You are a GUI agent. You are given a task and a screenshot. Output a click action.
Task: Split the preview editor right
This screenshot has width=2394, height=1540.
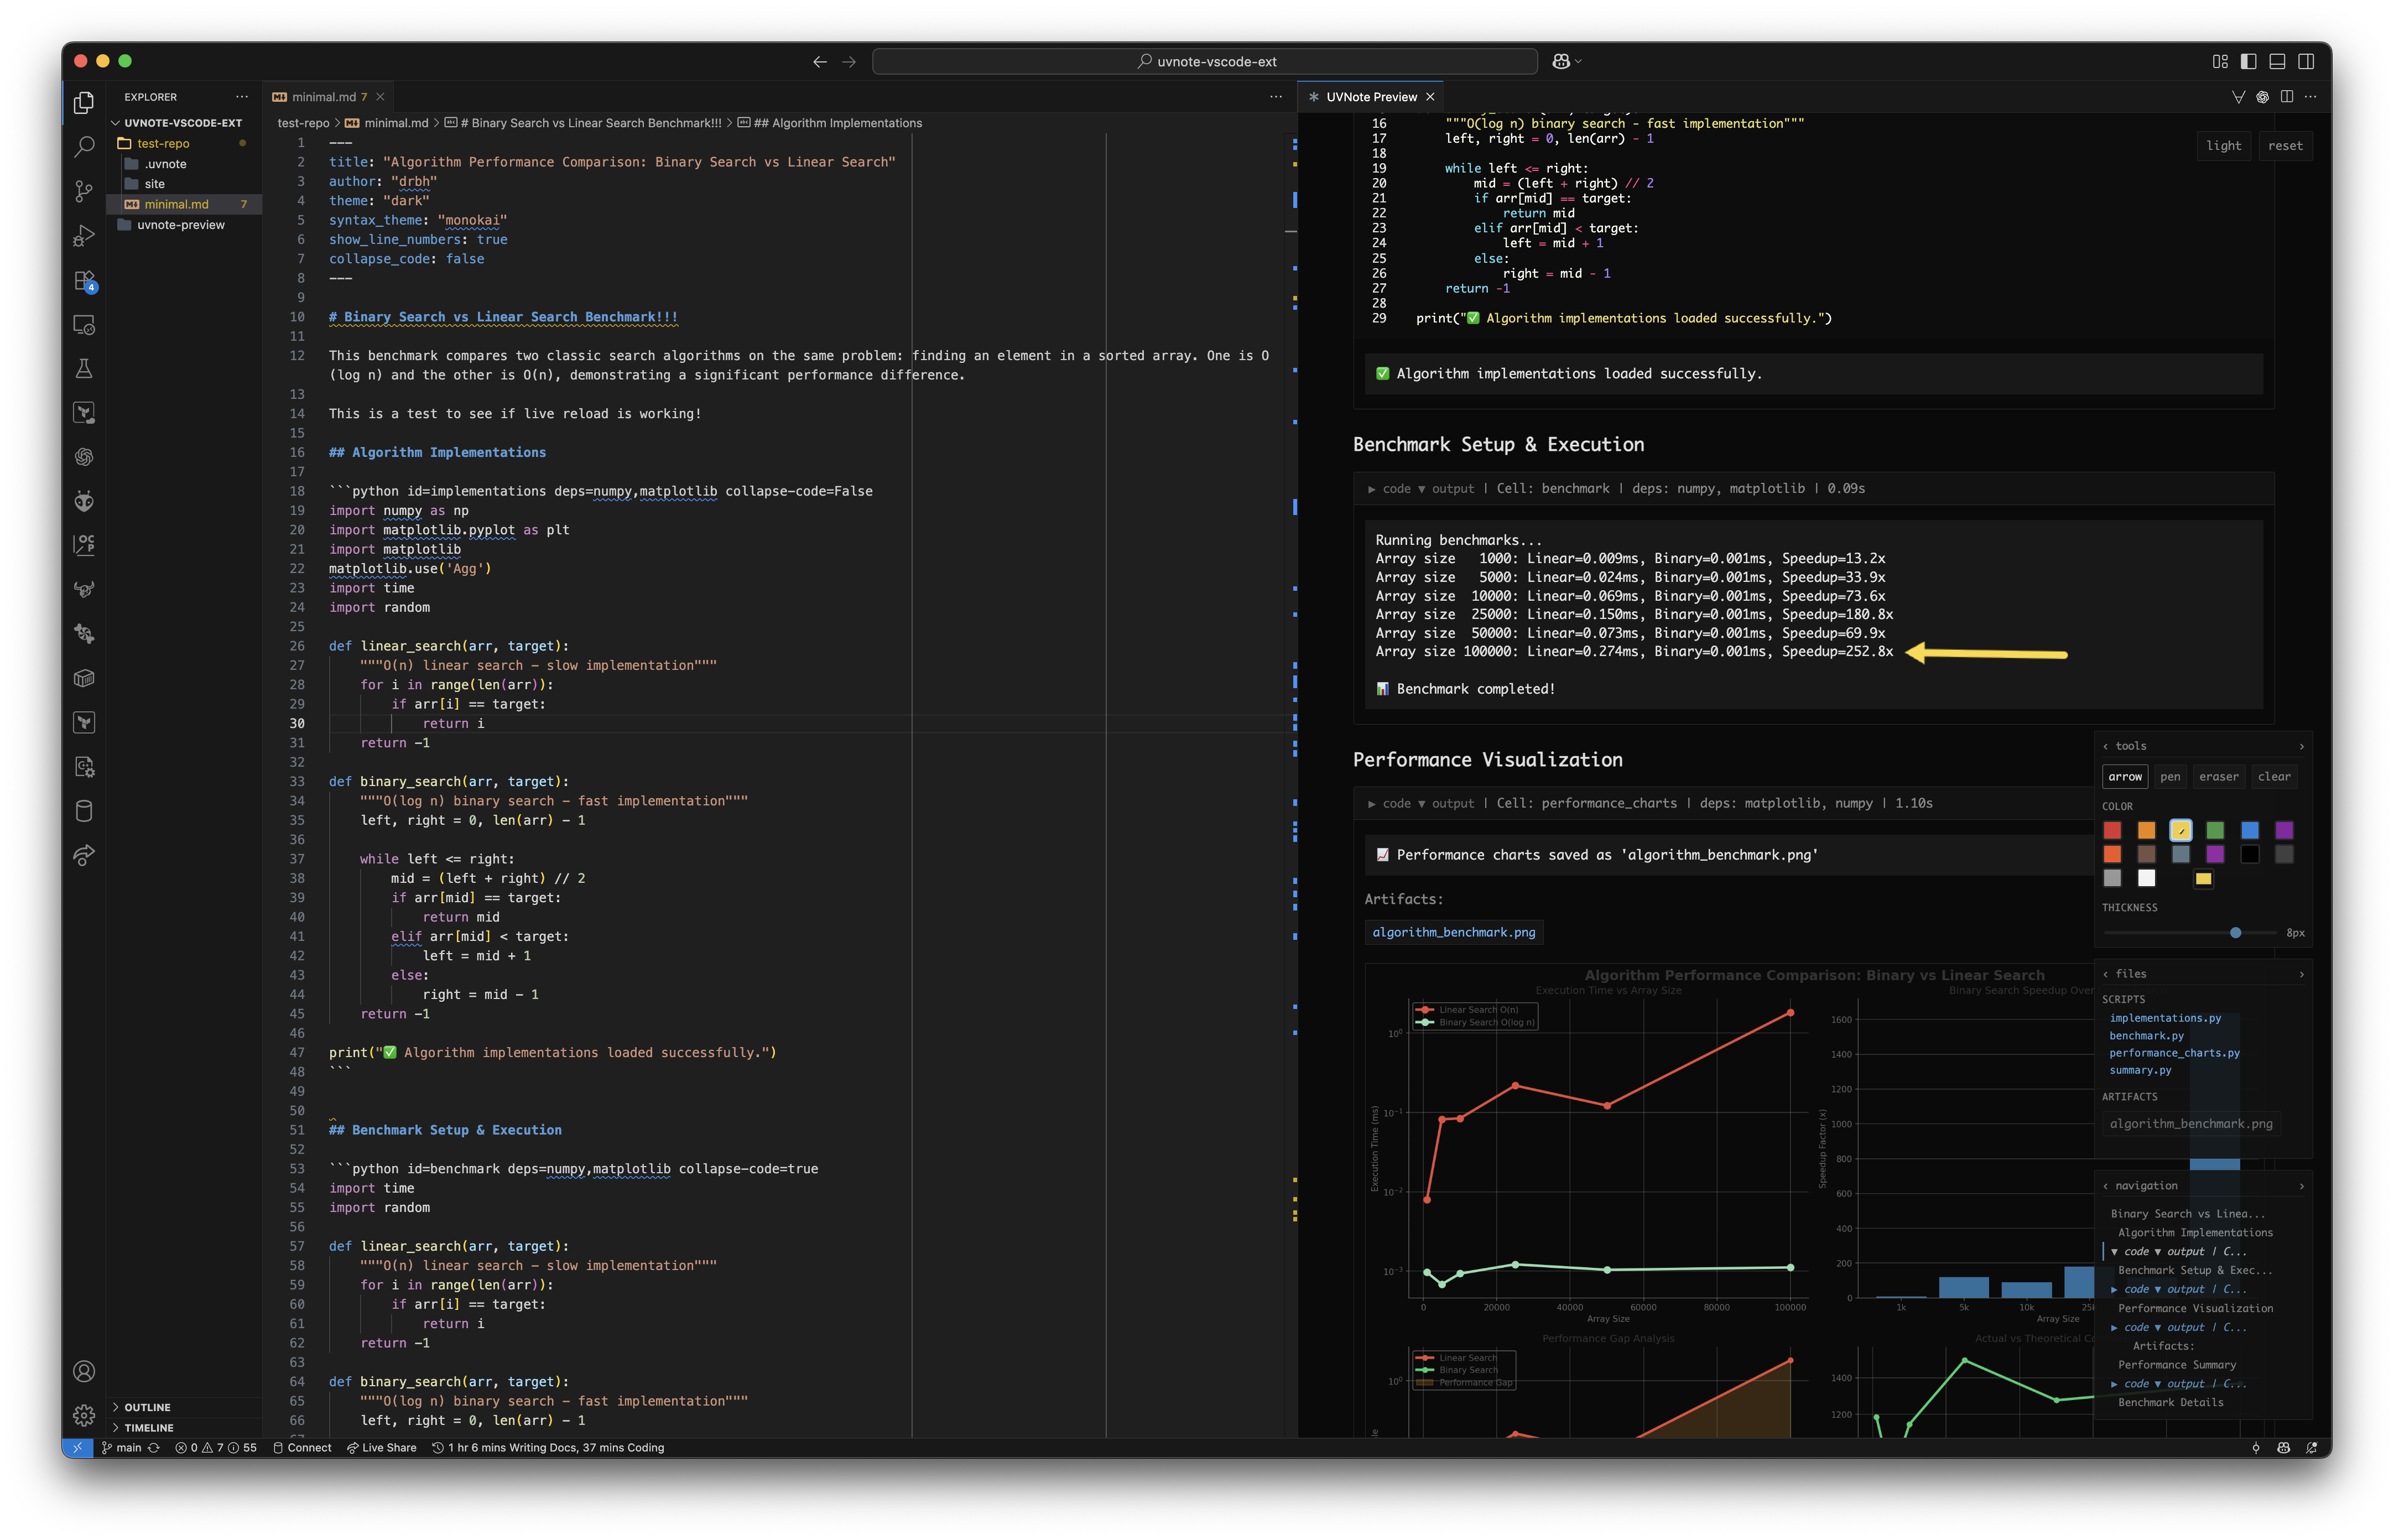pos(2287,97)
